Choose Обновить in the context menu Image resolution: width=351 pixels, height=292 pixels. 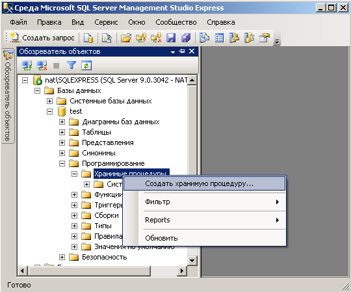click(x=204, y=238)
